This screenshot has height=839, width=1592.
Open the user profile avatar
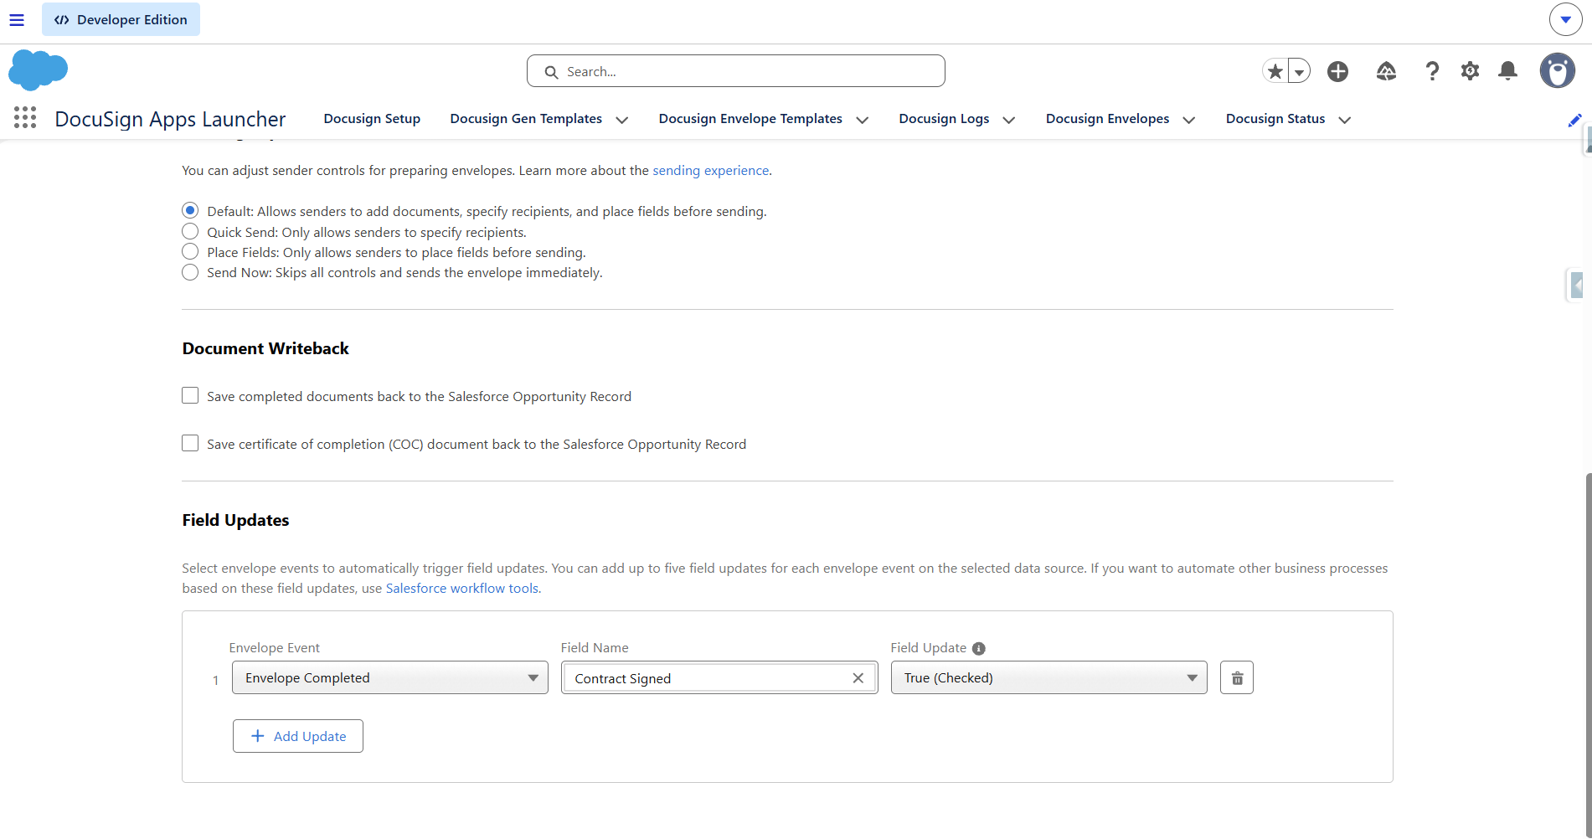point(1557,71)
